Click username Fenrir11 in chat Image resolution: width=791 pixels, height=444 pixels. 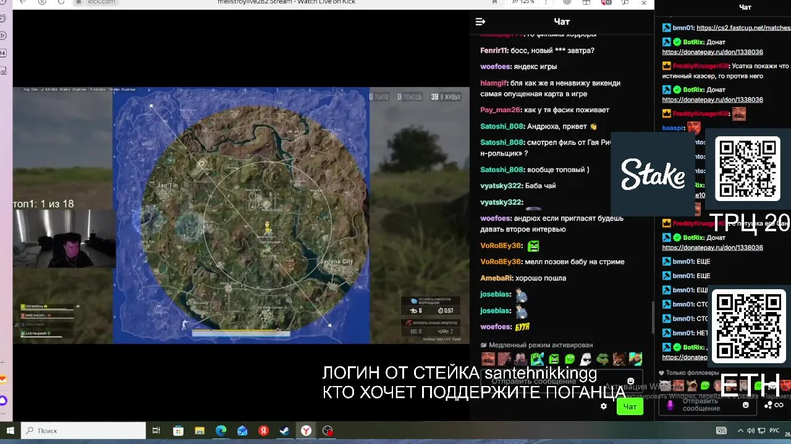point(494,51)
